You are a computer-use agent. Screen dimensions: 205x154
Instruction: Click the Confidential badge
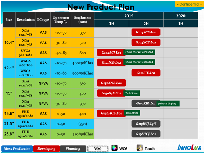(189, 4)
